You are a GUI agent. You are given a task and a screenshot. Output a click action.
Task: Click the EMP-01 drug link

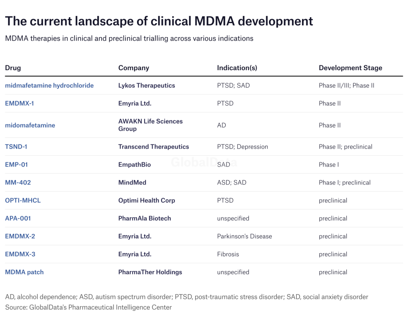click(x=17, y=165)
